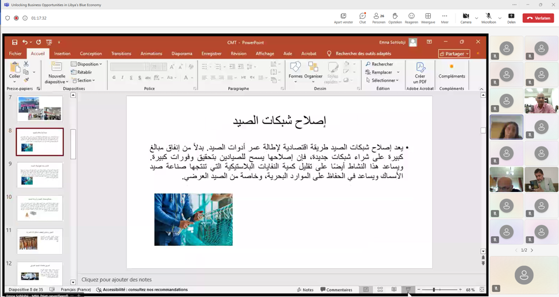Open Partager share dropdown

click(x=454, y=53)
